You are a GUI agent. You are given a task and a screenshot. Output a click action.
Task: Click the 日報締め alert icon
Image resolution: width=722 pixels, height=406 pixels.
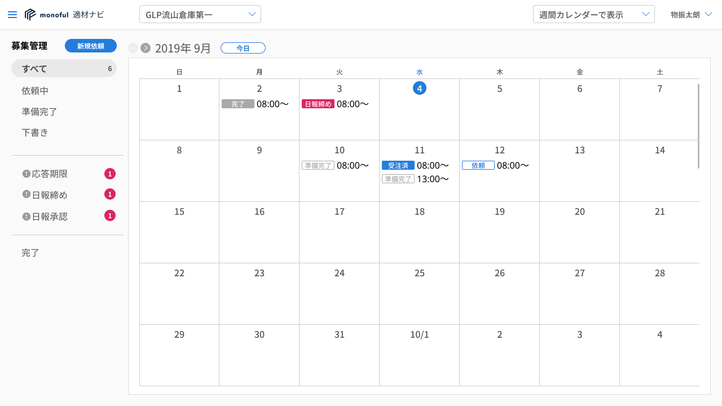pos(26,195)
